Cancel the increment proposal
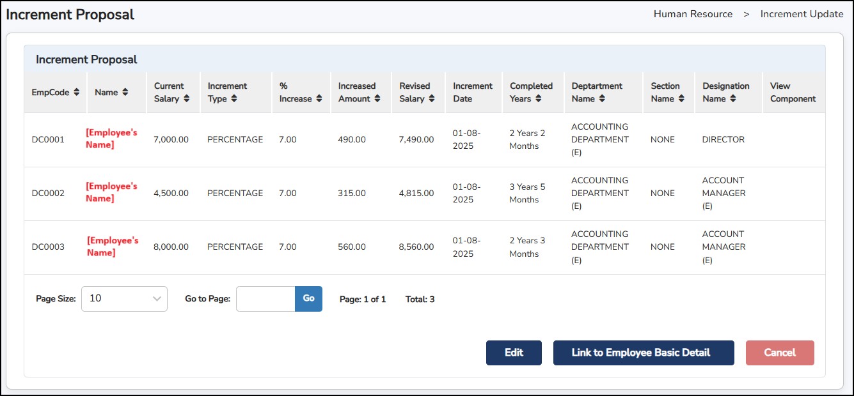 (x=779, y=353)
